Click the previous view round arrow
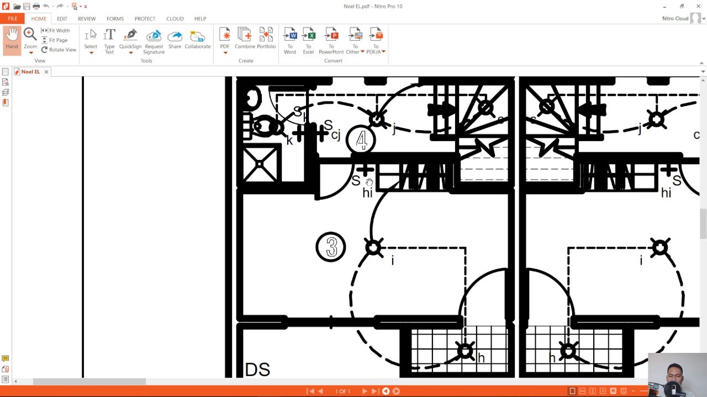This screenshot has height=397, width=707. 386,391
